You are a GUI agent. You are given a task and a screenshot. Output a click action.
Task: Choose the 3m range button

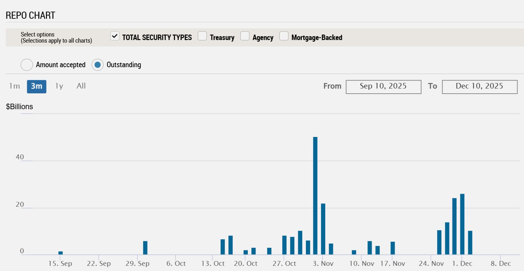click(36, 86)
